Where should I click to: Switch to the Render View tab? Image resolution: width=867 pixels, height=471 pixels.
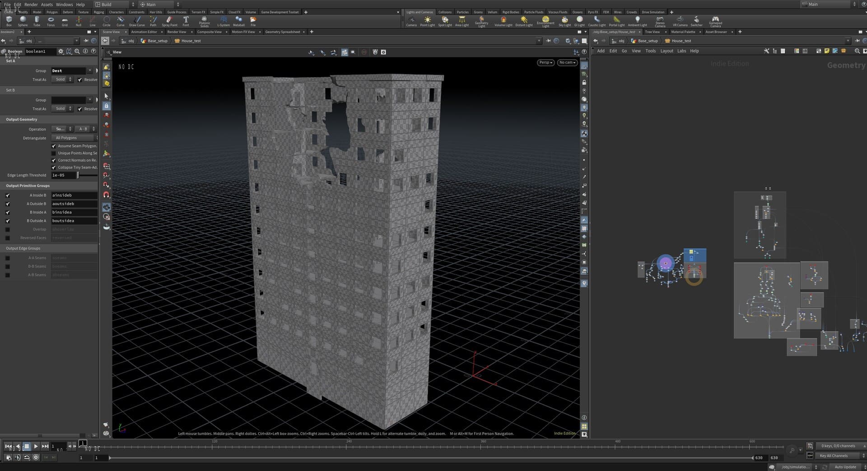point(177,32)
